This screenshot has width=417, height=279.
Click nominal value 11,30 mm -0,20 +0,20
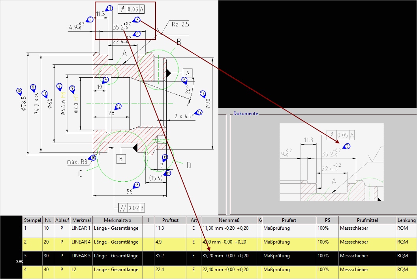click(x=229, y=231)
